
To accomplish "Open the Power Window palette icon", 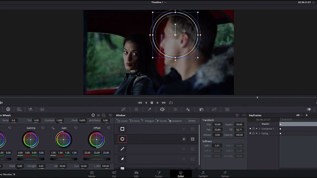I will point(162,109).
